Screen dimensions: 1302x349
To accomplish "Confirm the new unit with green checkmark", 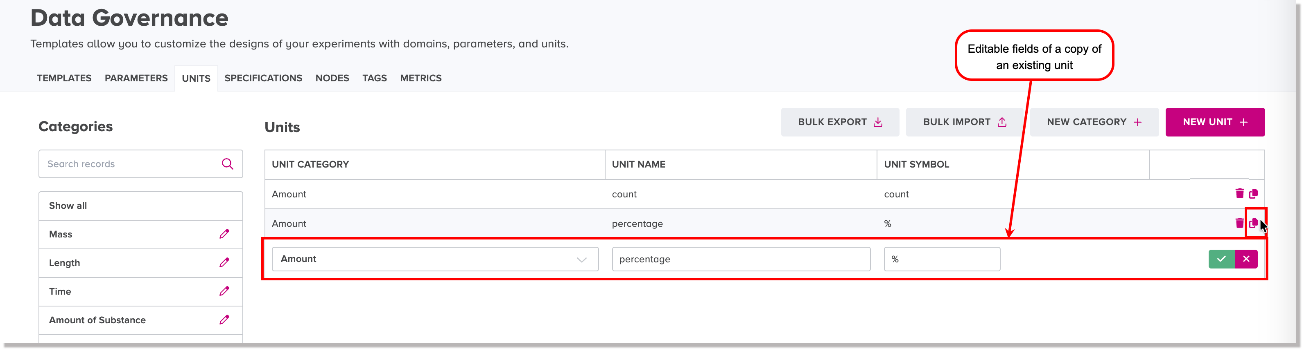I will 1221,259.
